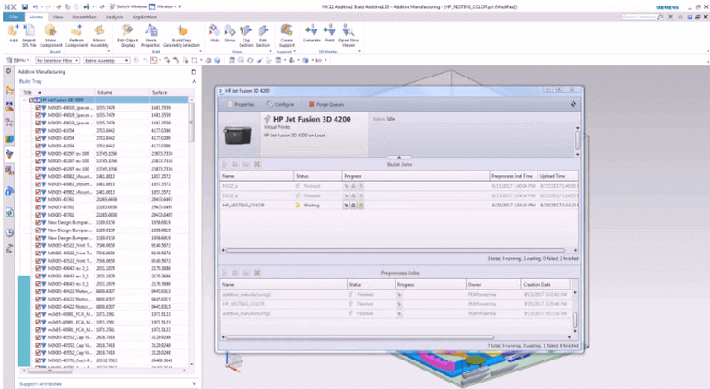Switch to the Application tab

point(144,17)
